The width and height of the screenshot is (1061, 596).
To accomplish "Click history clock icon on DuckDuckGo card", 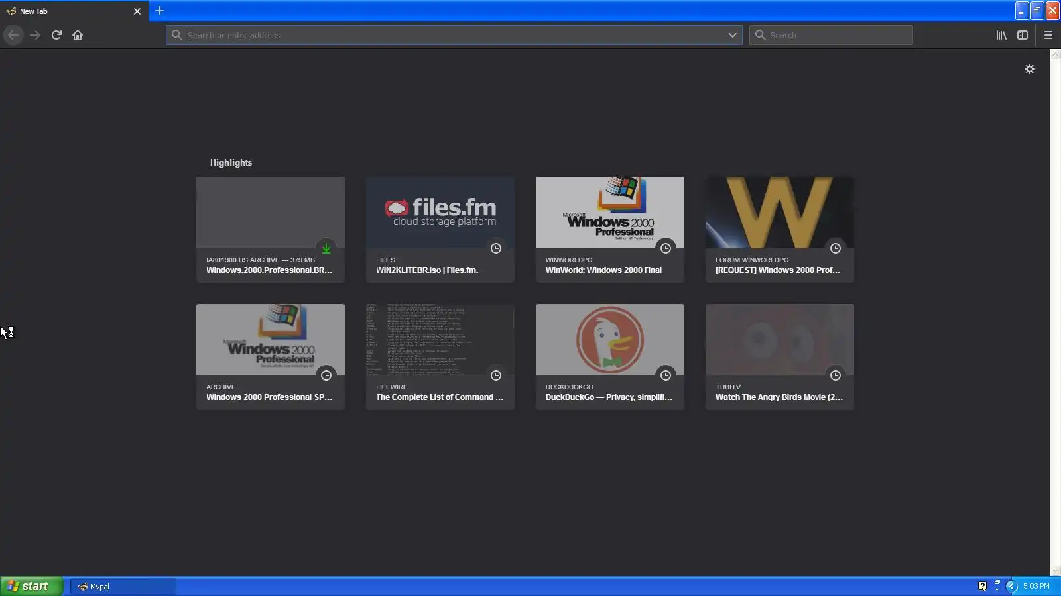I will coord(666,375).
